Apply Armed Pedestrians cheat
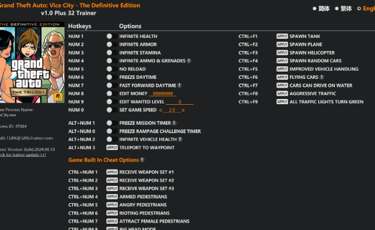375x230 pixels. [x=112, y=197]
